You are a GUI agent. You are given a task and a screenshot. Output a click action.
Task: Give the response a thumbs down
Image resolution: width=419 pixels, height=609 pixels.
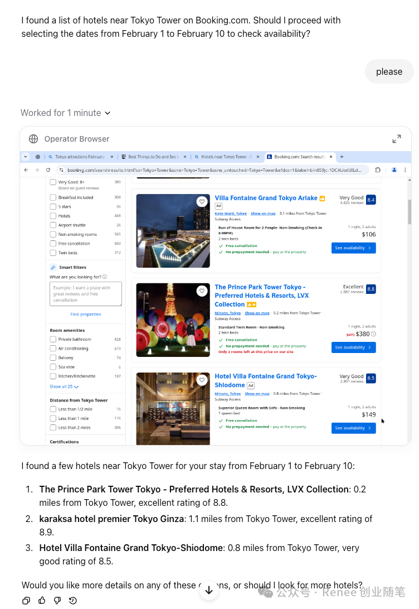57,601
